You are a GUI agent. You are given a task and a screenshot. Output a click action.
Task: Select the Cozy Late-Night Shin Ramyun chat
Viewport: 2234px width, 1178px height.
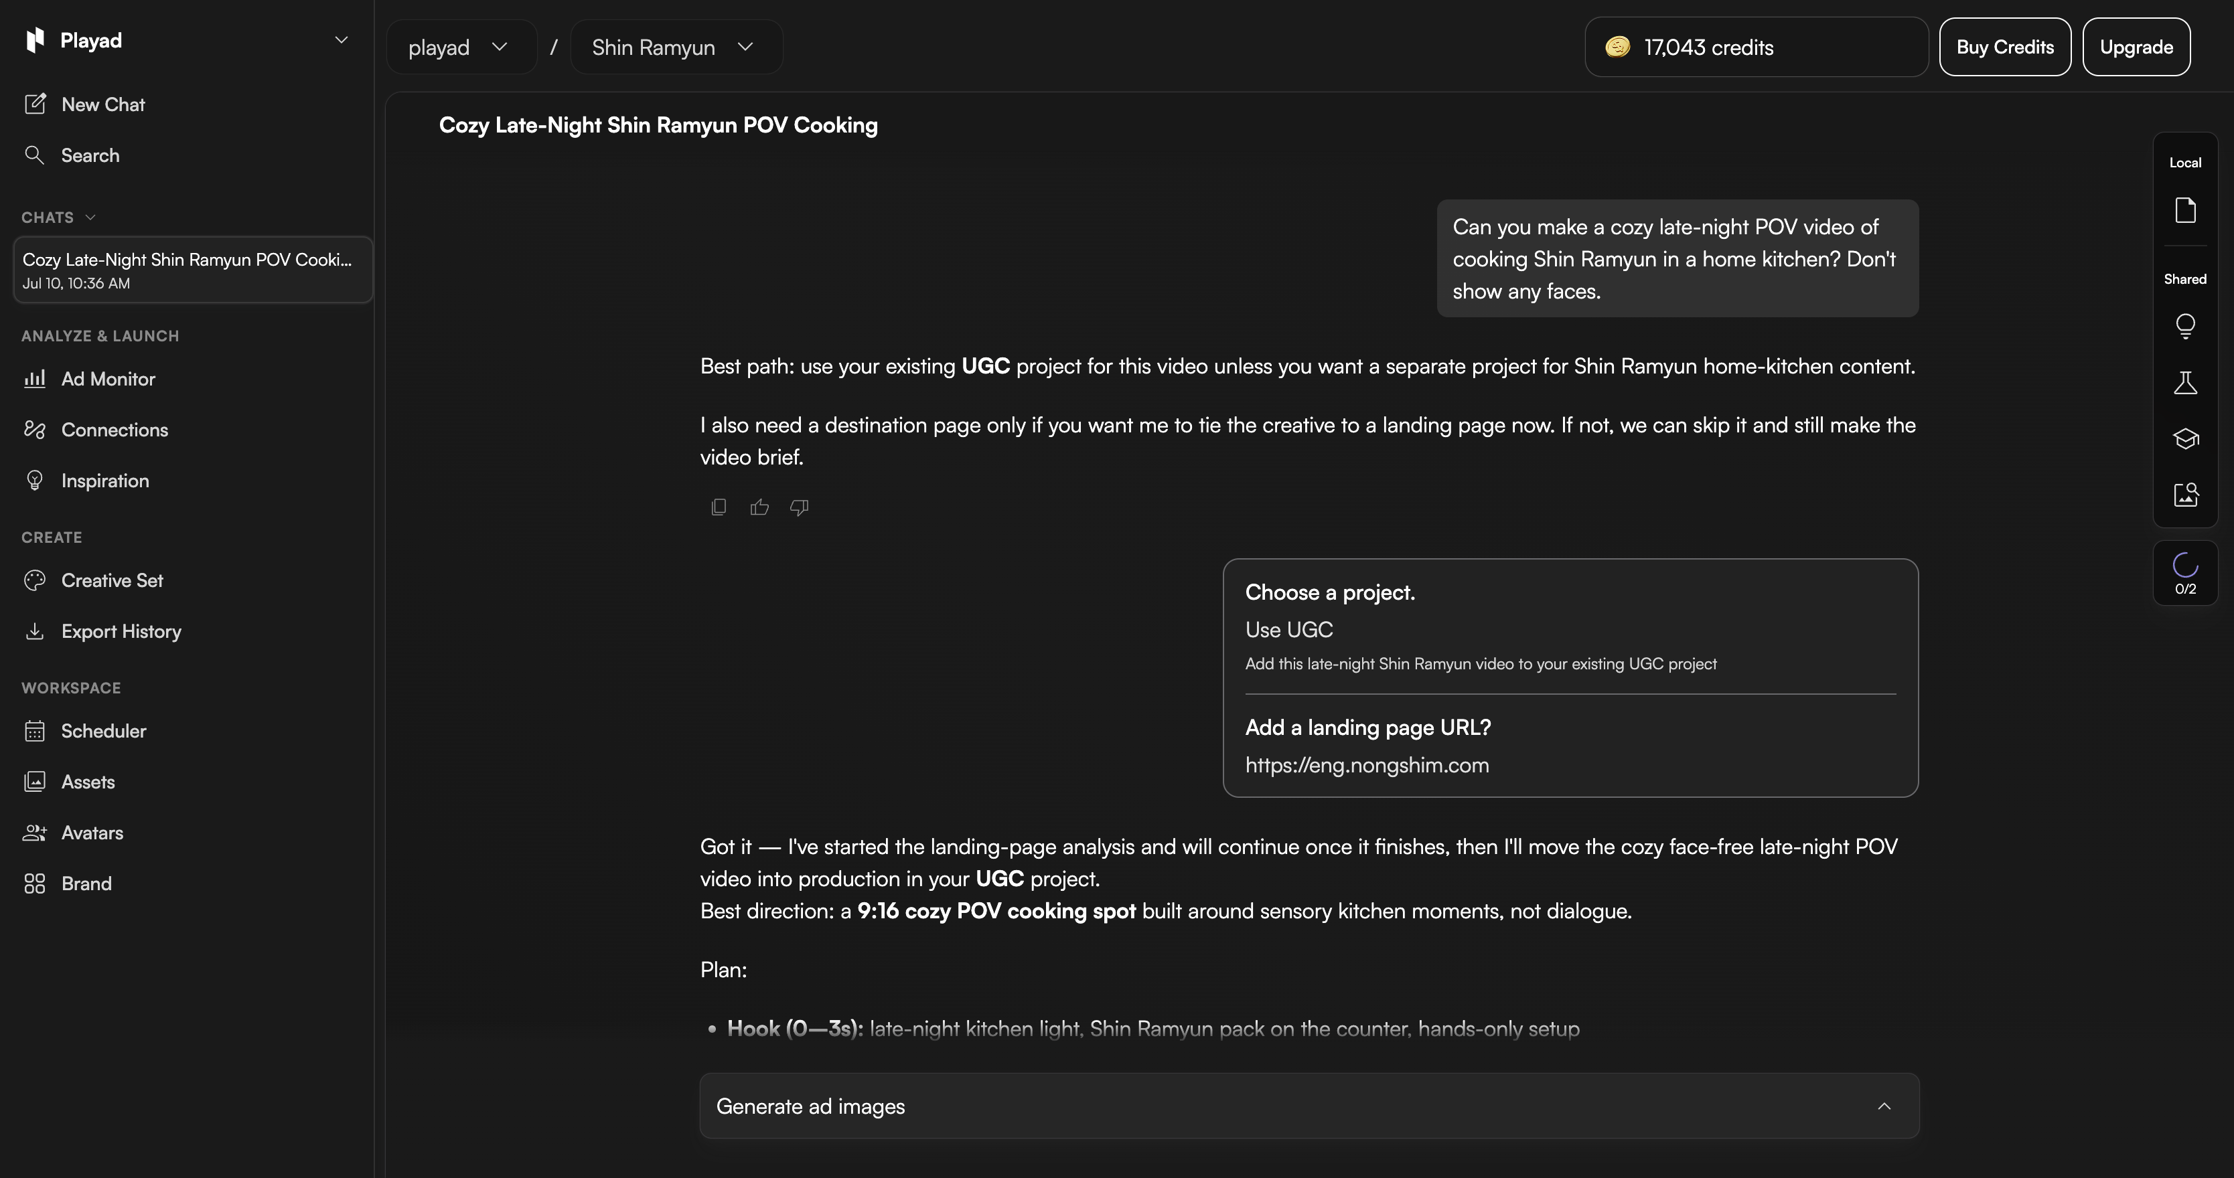click(x=194, y=270)
